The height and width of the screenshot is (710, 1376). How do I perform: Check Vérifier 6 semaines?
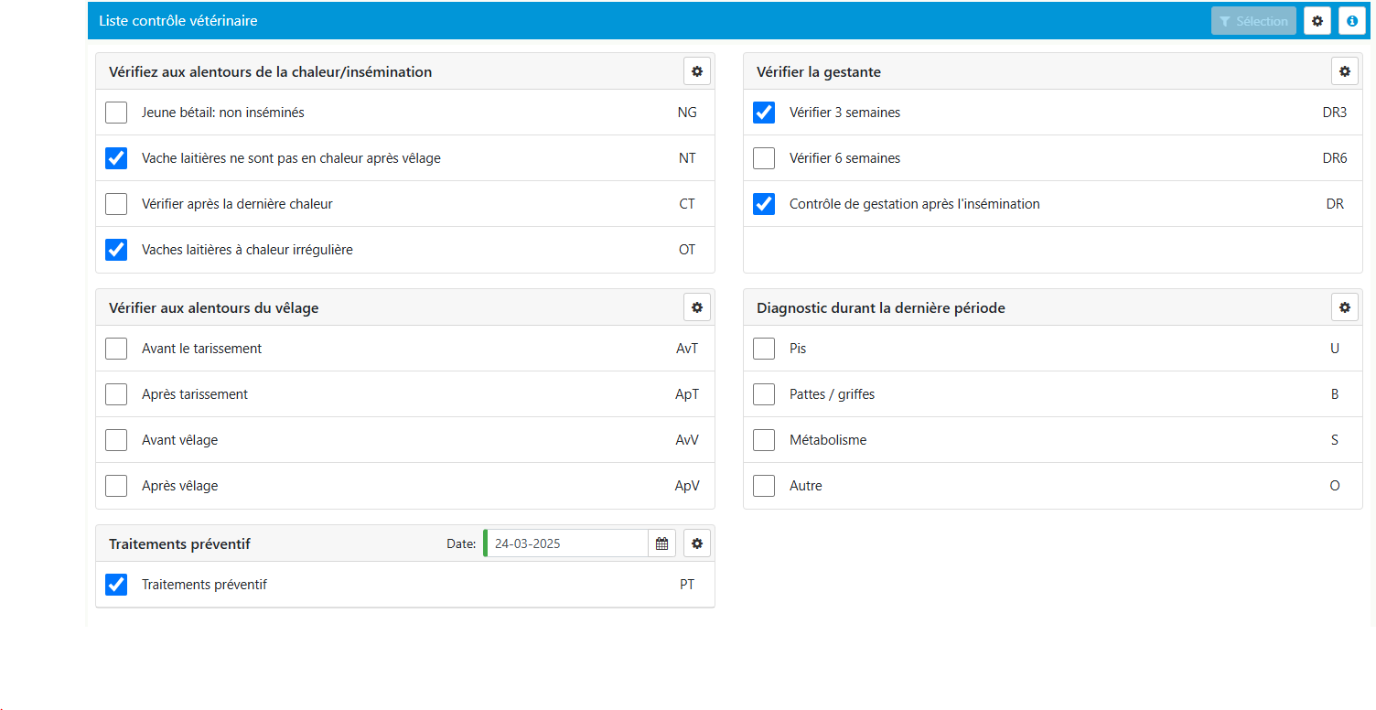764,158
